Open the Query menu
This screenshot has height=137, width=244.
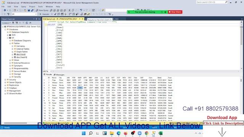coord(24,6)
